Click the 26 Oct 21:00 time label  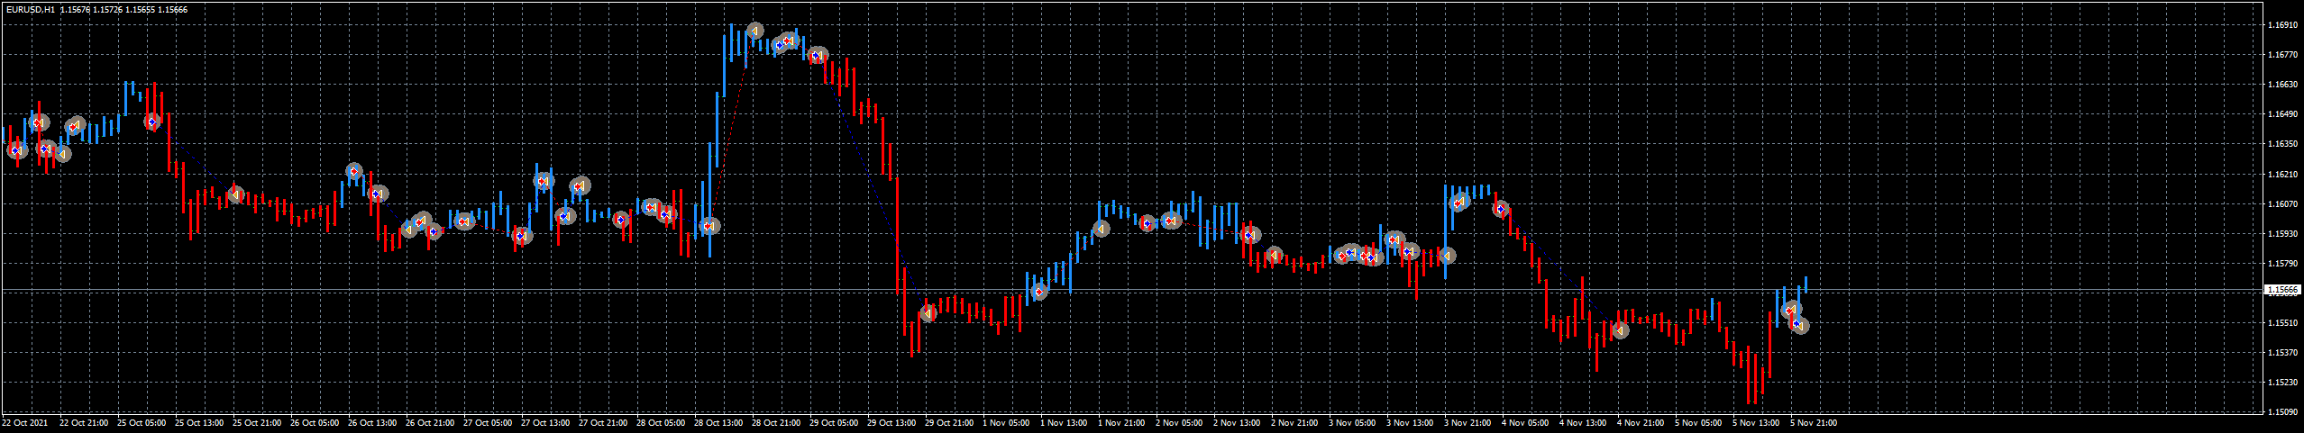430,423
